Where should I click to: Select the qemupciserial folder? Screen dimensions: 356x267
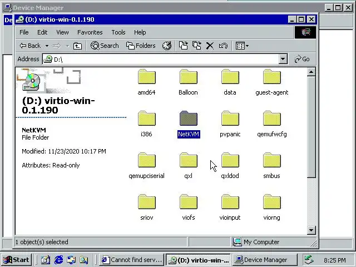coord(147,166)
